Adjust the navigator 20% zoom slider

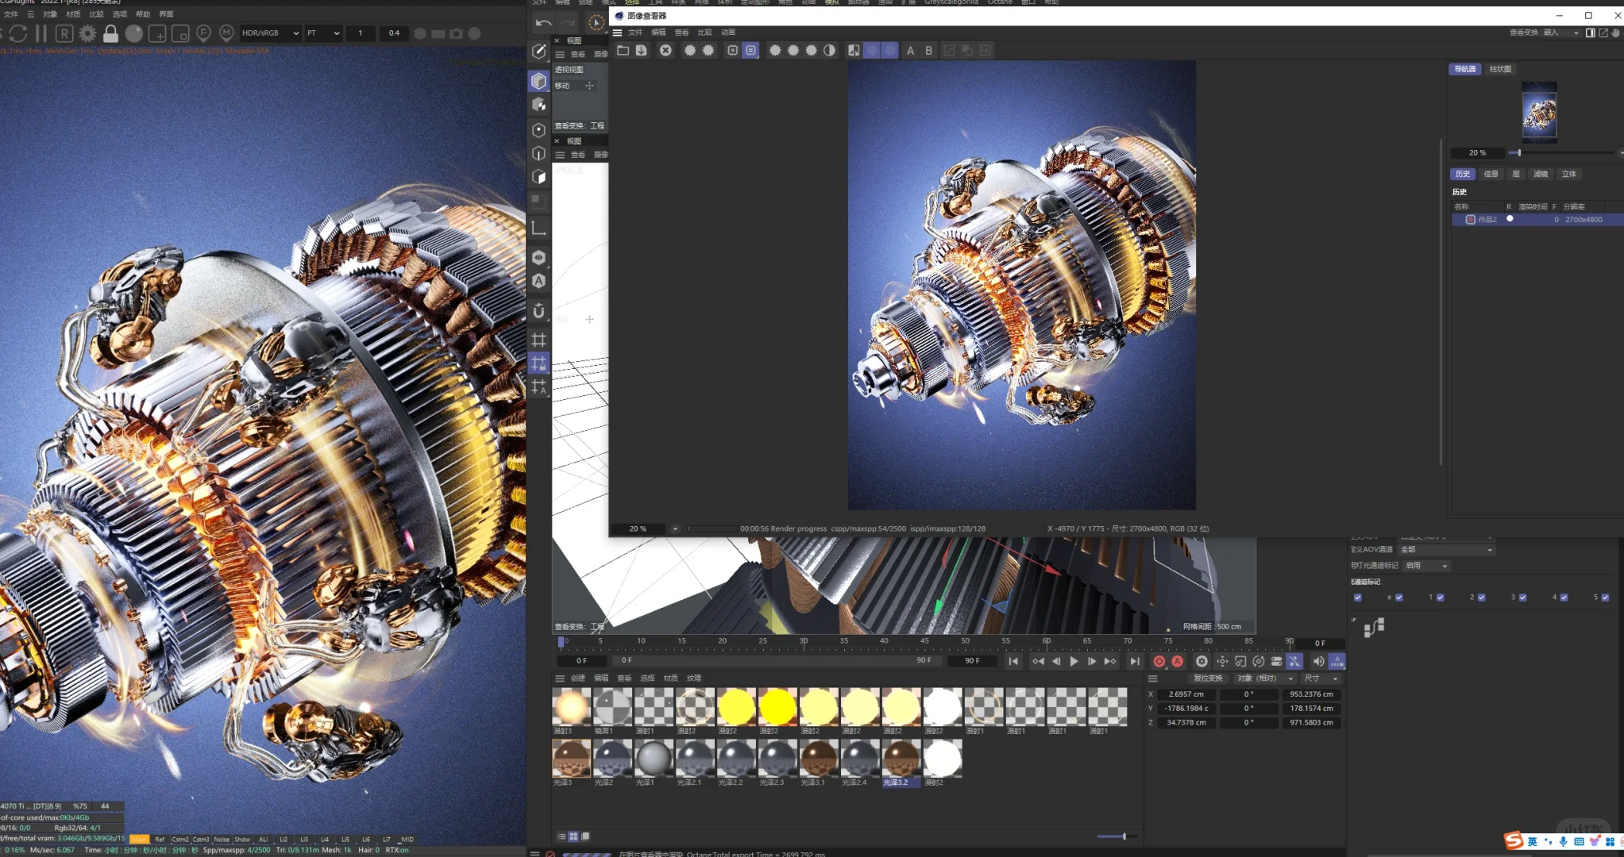pos(1518,152)
